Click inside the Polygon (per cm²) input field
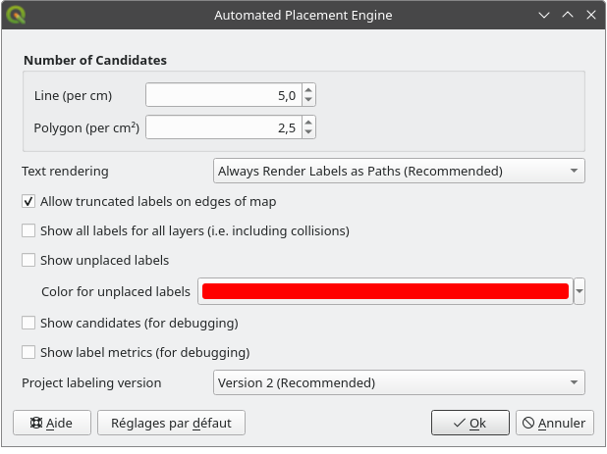Screen dimensions: 607x454 [x=223, y=127]
